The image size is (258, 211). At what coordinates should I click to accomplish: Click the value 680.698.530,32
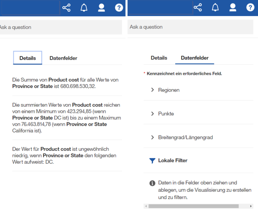point(78,86)
